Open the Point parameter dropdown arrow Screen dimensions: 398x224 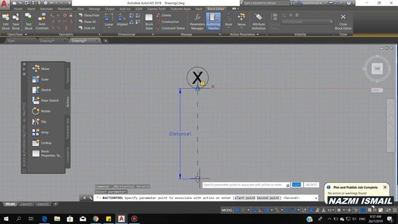click(x=228, y=28)
